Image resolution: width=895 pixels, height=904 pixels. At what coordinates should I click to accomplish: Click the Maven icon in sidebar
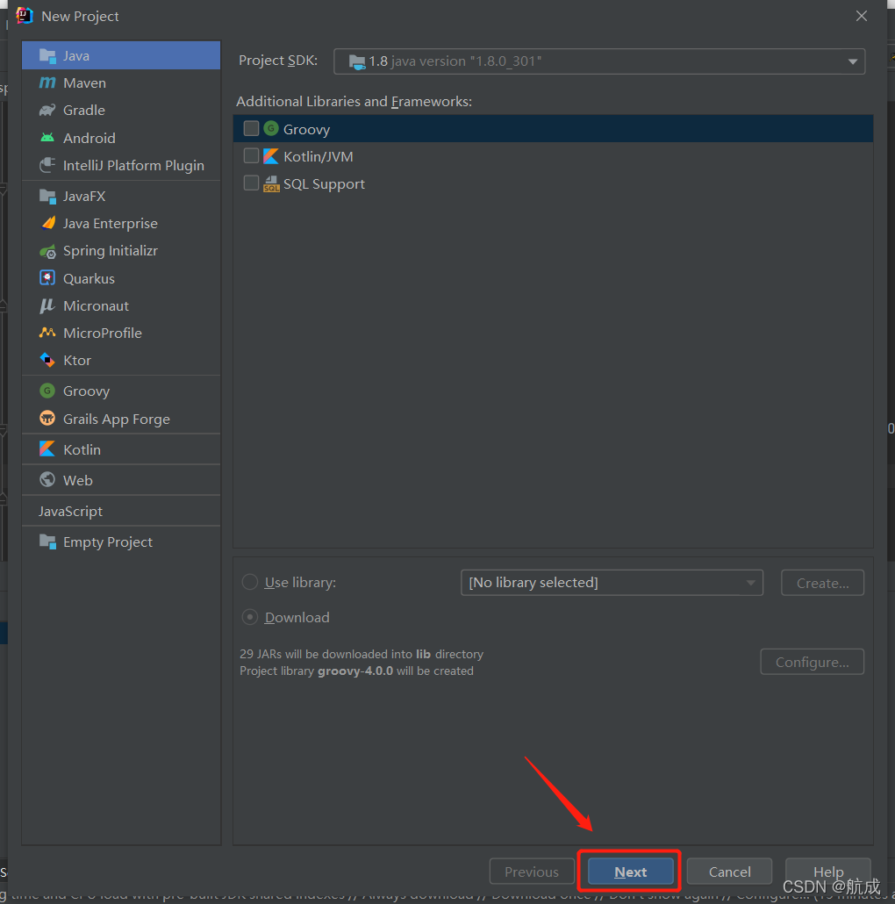point(47,83)
